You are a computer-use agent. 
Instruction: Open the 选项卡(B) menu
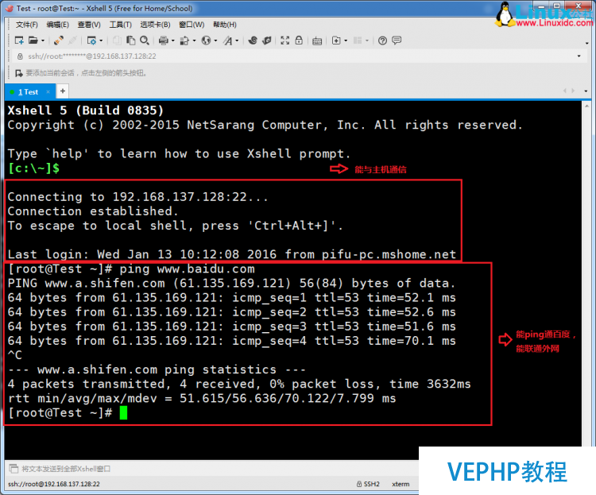click(x=155, y=25)
